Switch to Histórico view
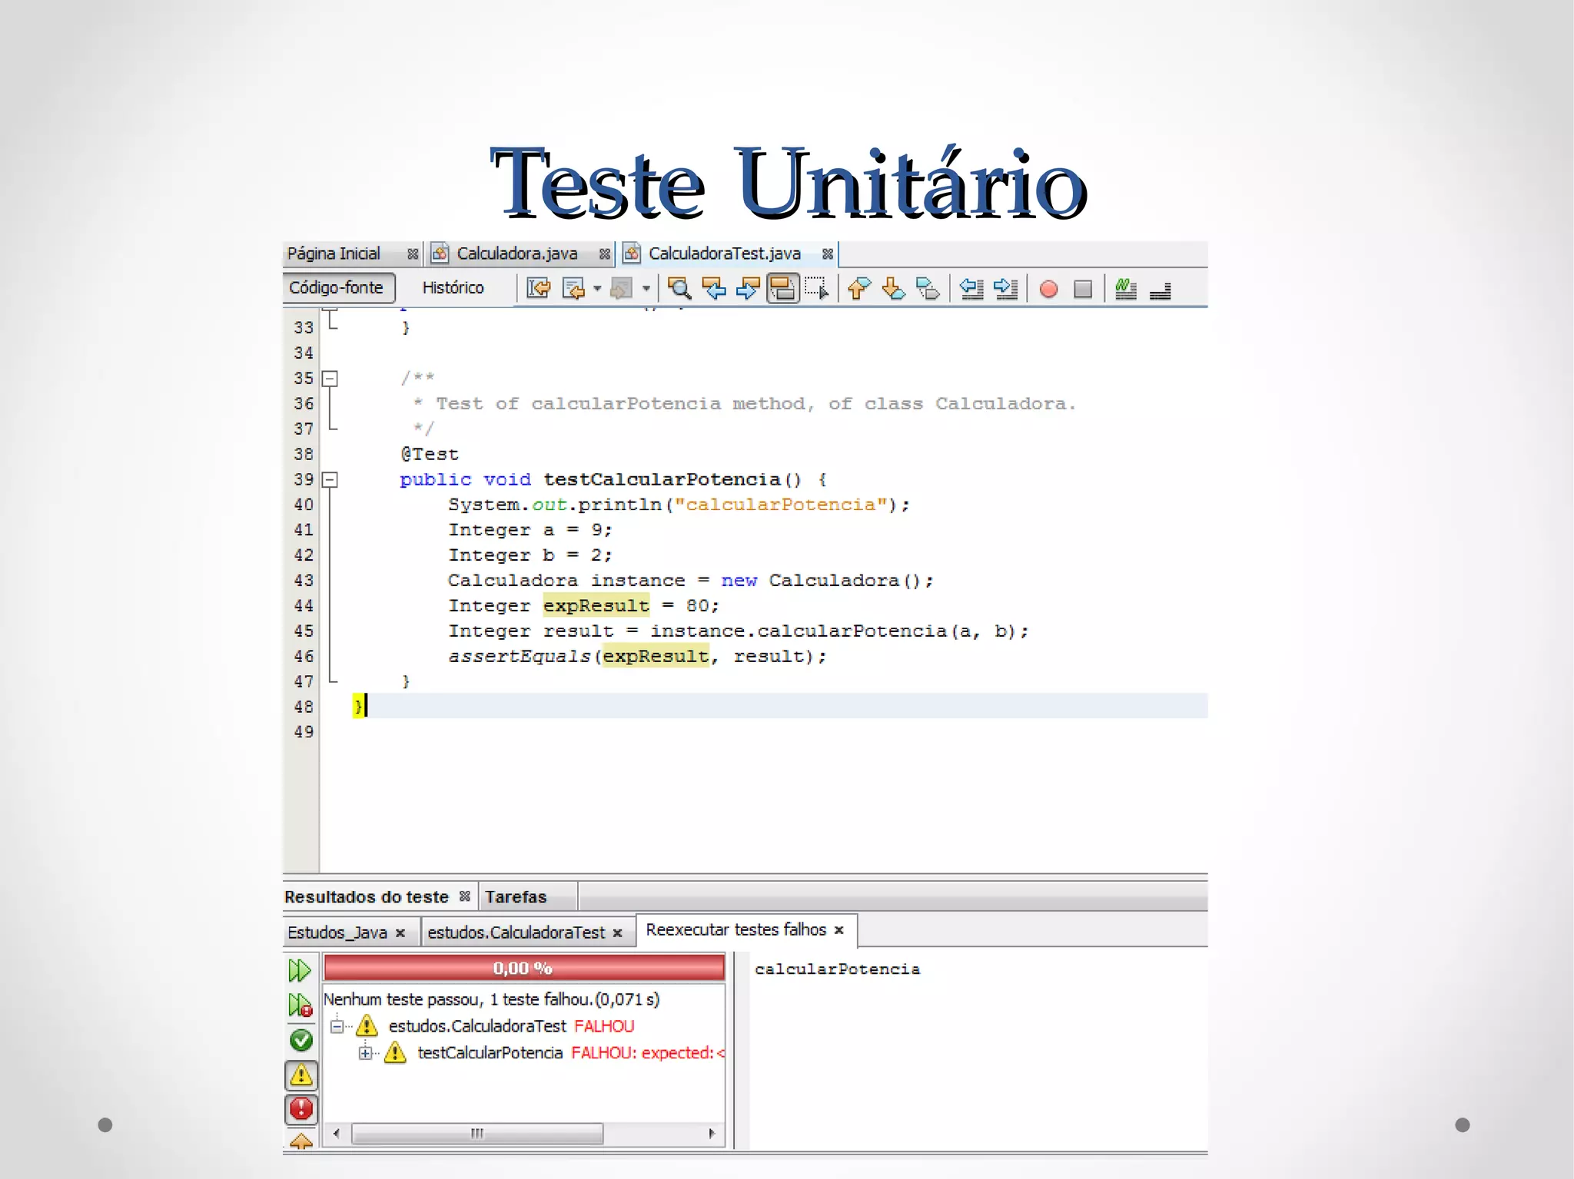The height and width of the screenshot is (1179, 1574). pos(453,288)
